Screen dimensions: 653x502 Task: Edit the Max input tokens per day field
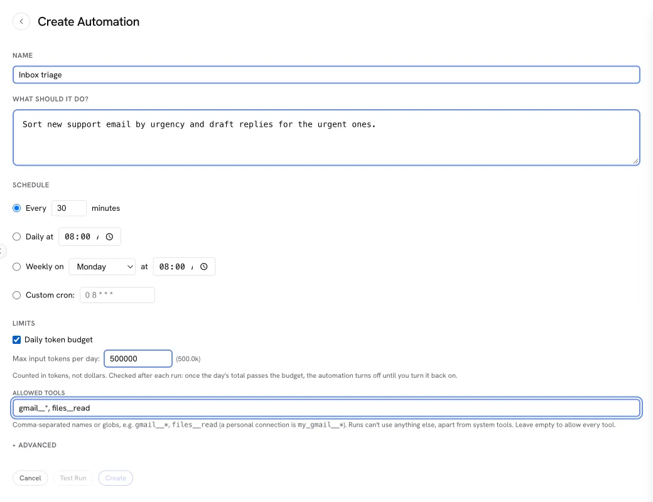(x=138, y=359)
